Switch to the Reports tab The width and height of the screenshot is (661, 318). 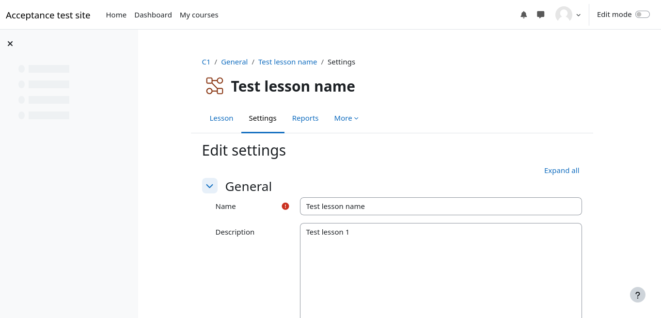[305, 118]
